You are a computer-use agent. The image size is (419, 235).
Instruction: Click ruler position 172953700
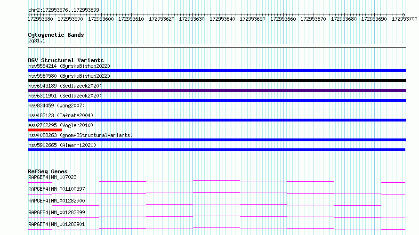pos(404,19)
